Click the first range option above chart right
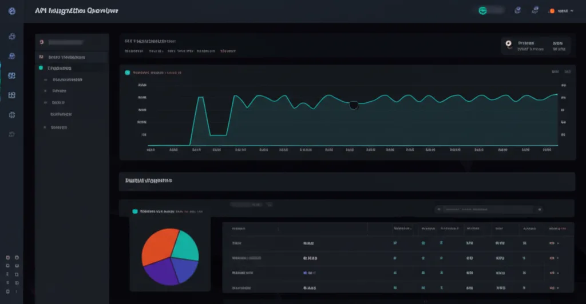This screenshot has height=304, width=586. click(555, 71)
